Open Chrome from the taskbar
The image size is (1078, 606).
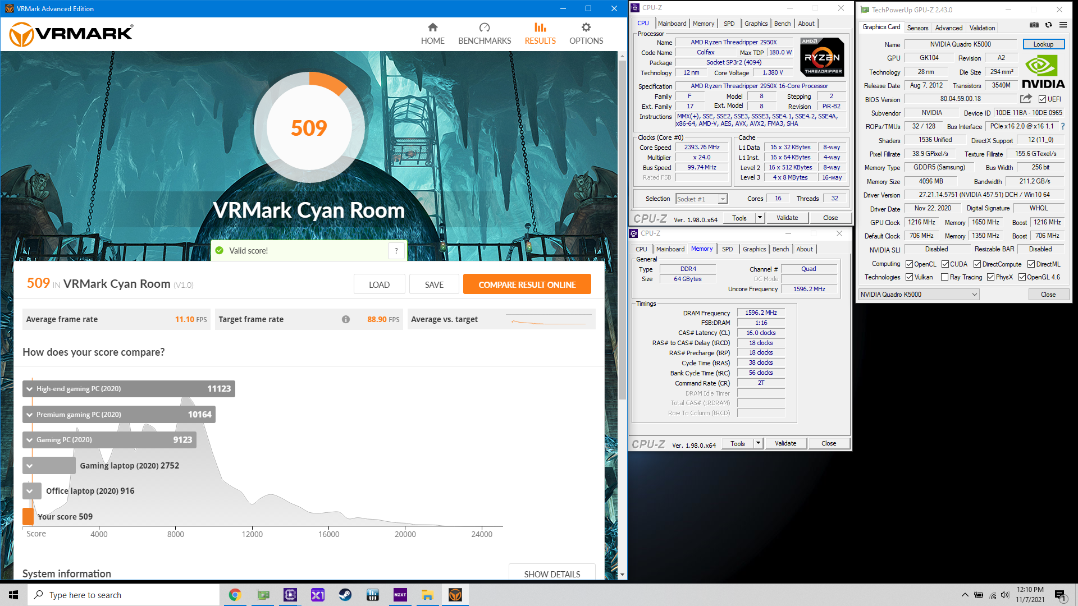(x=235, y=595)
